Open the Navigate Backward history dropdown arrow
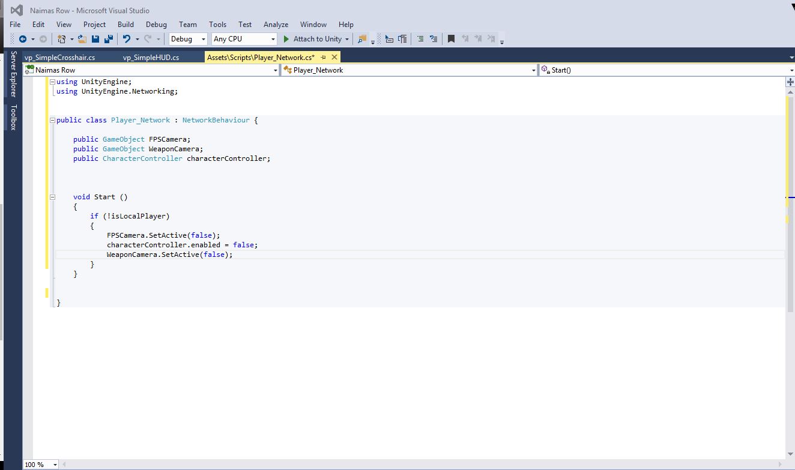 32,40
